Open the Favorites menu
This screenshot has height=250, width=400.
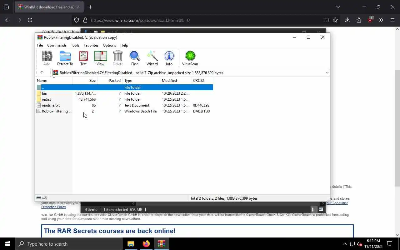(x=91, y=45)
